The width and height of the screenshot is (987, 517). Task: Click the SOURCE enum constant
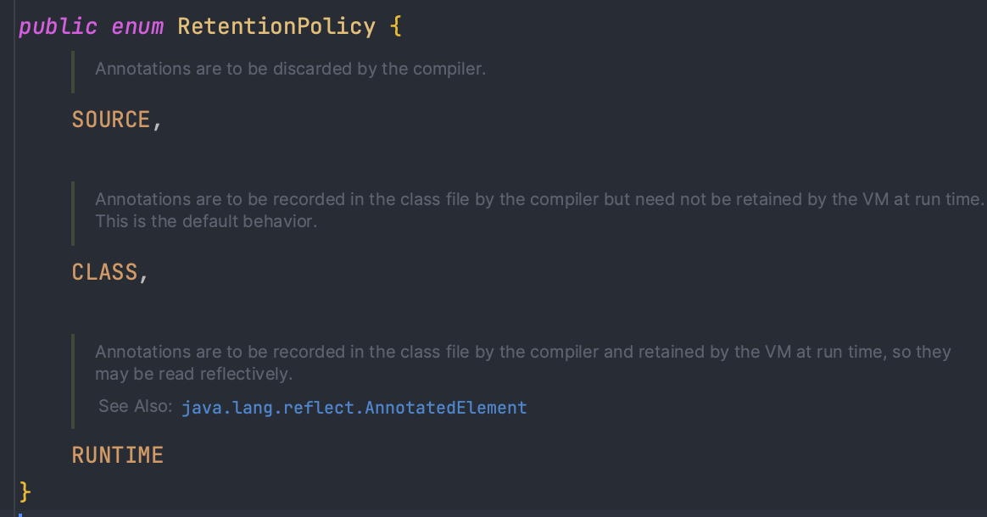click(111, 120)
